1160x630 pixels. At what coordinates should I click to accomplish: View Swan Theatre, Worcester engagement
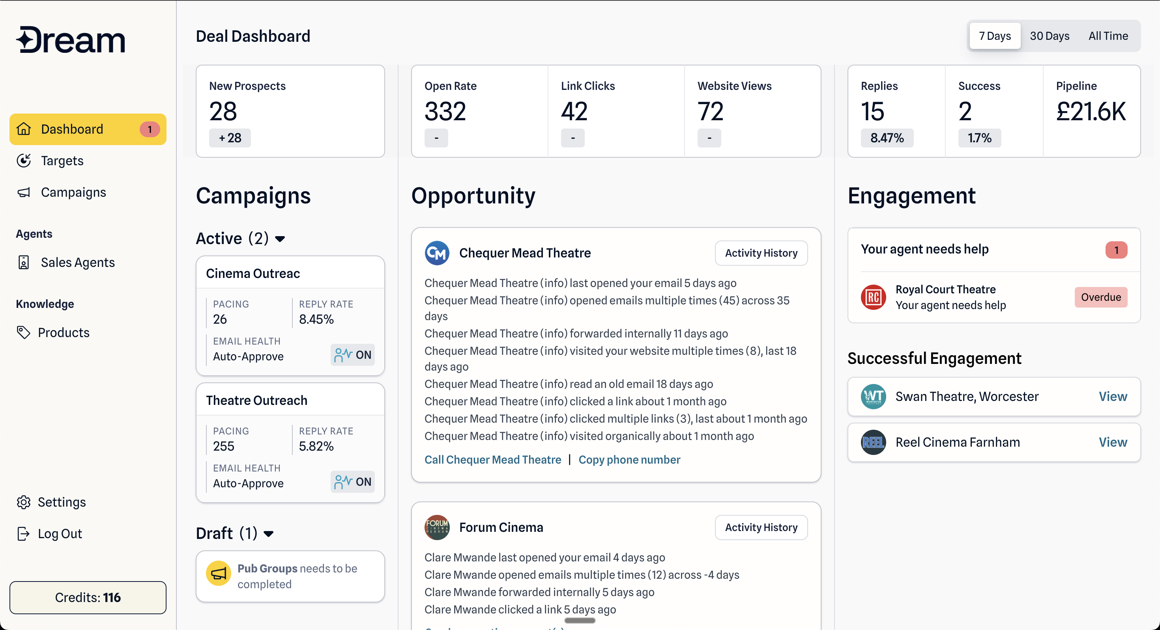pos(1112,397)
